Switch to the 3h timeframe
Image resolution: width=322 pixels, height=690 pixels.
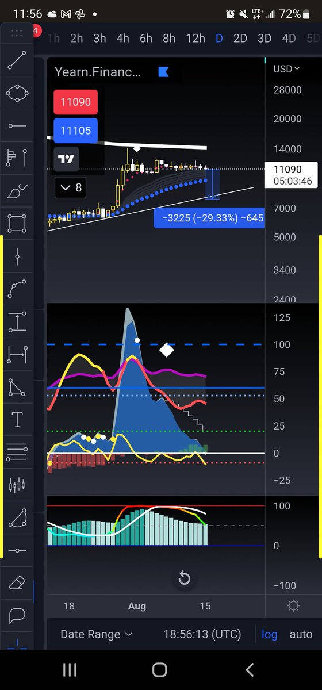(99, 39)
